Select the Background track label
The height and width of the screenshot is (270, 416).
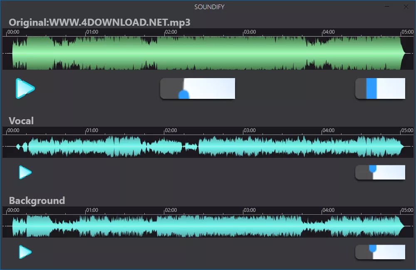[x=37, y=200]
